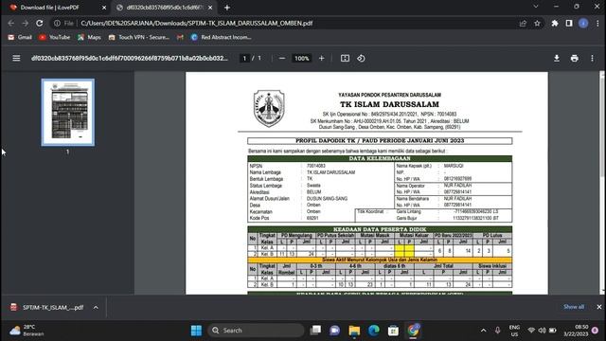Open Microsoft Edge from taskbar
Screen dimensions: 606x341
(x=374, y=331)
